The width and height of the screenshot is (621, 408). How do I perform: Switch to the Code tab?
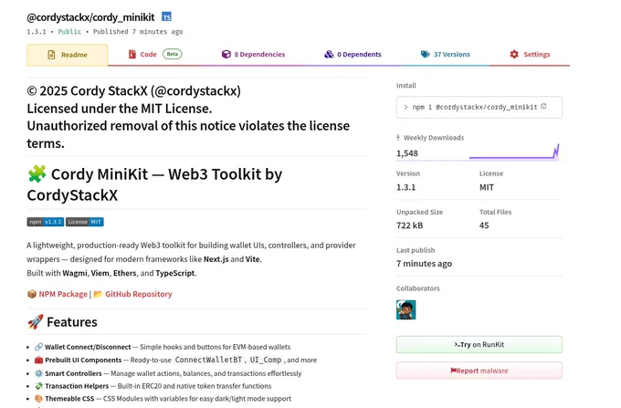pyautogui.click(x=155, y=54)
